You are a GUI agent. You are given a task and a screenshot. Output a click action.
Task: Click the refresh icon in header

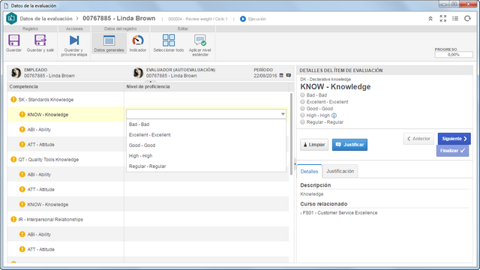[x=467, y=19]
